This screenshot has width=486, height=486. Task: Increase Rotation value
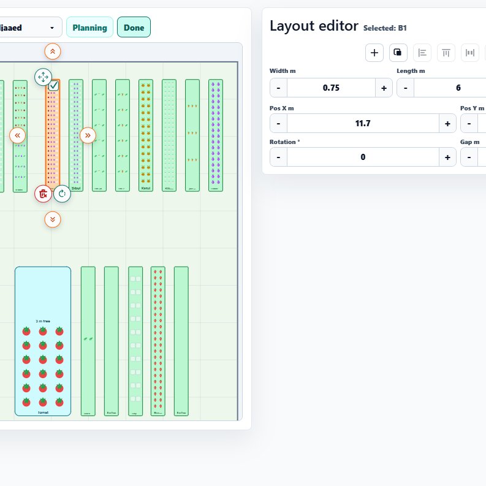447,157
